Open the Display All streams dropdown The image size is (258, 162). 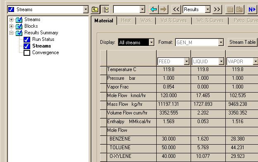pos(151,43)
